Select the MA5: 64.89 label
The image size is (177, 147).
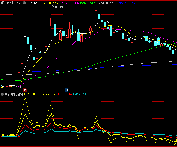click(34, 3)
